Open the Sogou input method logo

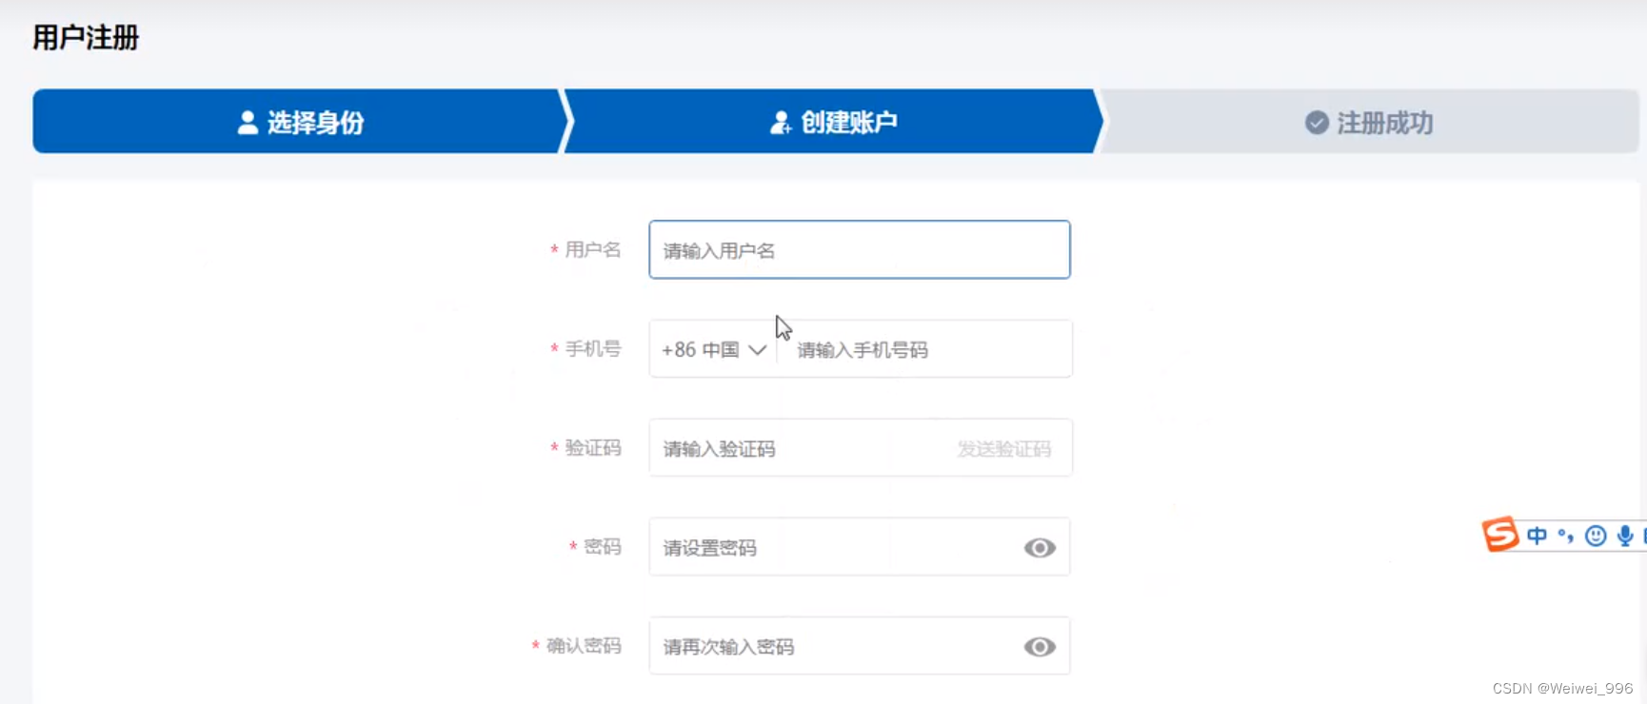click(x=1500, y=535)
